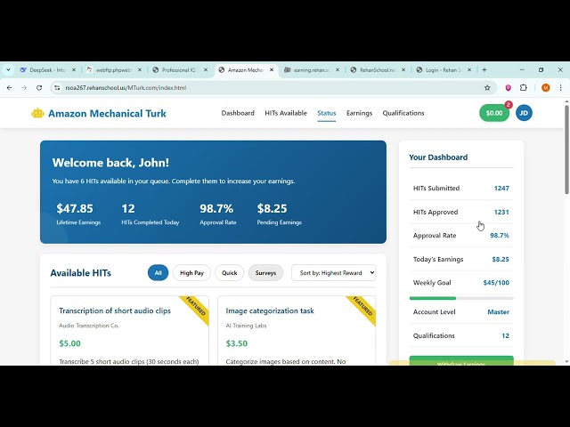570x427 pixels.
Task: Open the shield extension icon in toolbar
Action: 509,87
